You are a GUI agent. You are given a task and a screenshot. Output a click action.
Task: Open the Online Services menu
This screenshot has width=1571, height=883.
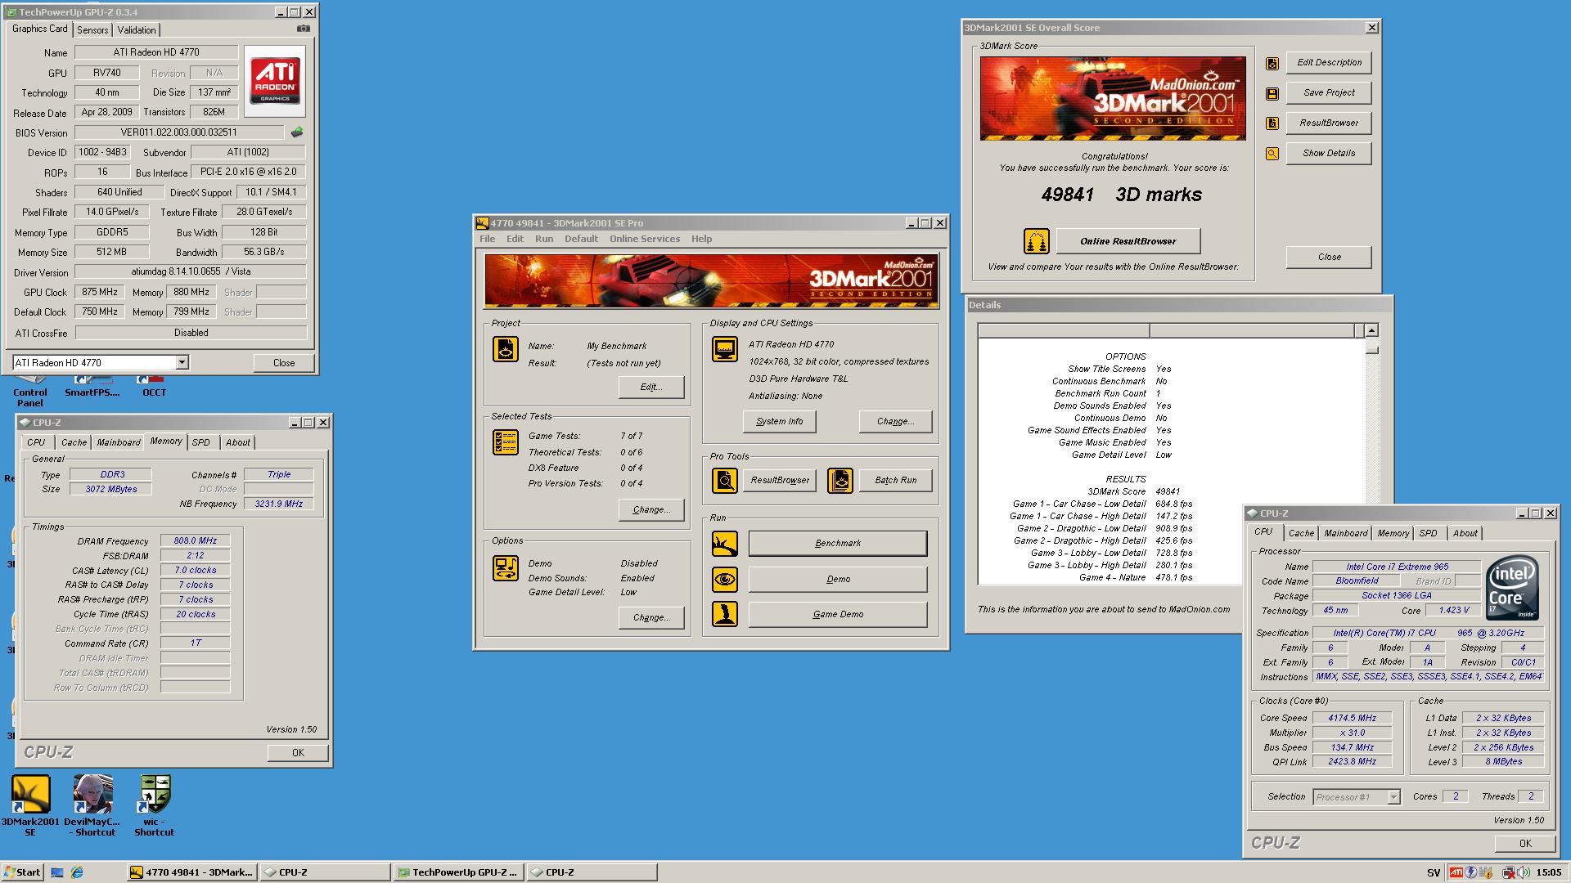tap(645, 239)
